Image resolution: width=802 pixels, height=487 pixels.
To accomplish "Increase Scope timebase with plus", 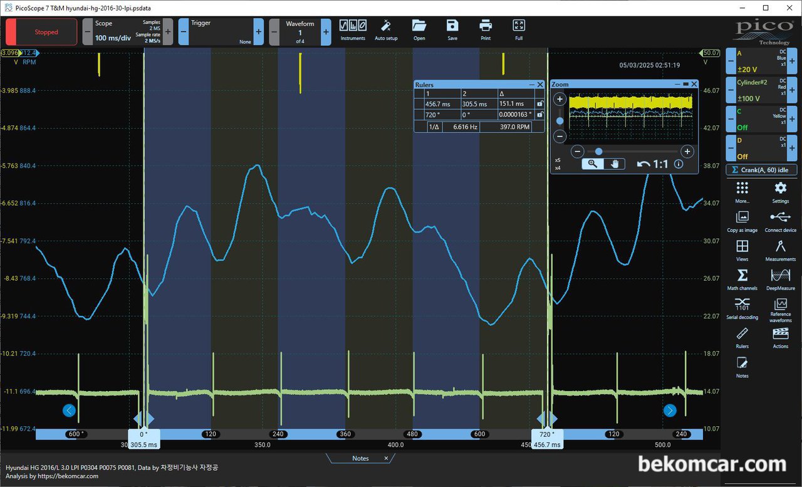I will pyautogui.click(x=168, y=31).
